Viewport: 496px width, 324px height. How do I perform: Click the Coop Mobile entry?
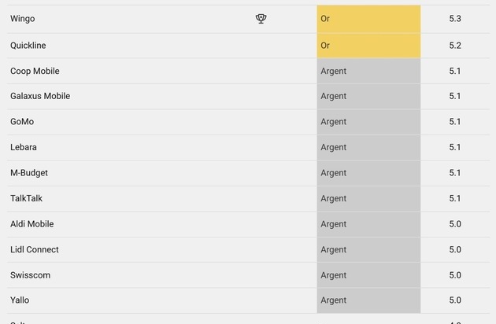coord(35,71)
